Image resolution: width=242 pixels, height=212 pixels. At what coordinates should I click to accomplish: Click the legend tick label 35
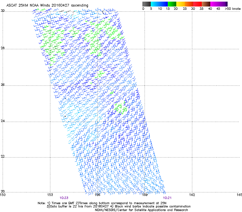pyautogui.click(x=201, y=9)
